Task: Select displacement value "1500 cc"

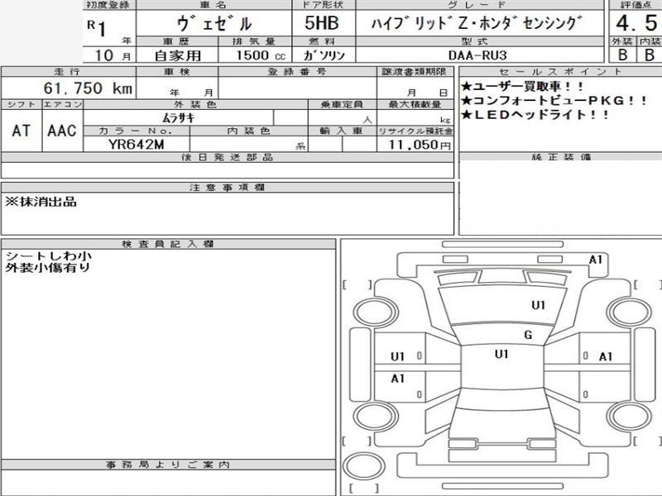Action: coord(261,55)
